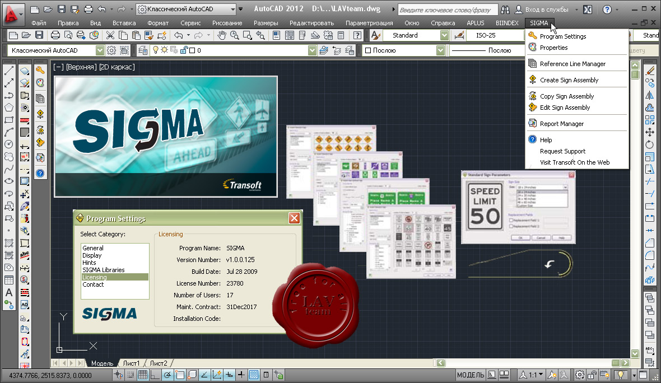Image resolution: width=661 pixels, height=383 pixels.
Task: Select the Line drawing tool
Action: pos(9,71)
